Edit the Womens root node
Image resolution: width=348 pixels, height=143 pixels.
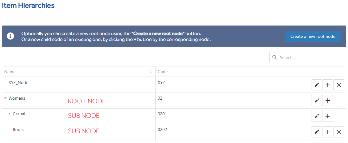317,101
